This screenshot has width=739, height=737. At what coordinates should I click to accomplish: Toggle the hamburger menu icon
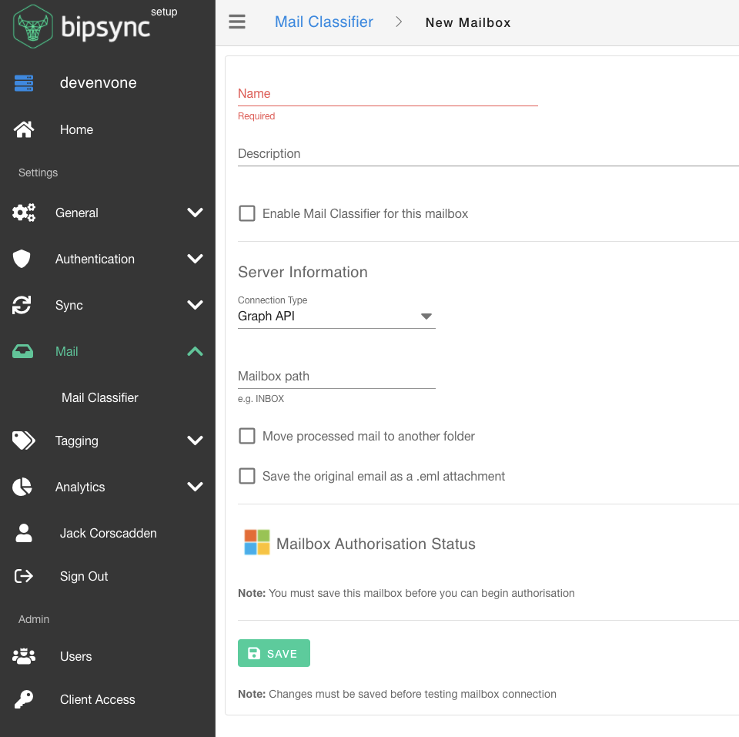click(237, 22)
